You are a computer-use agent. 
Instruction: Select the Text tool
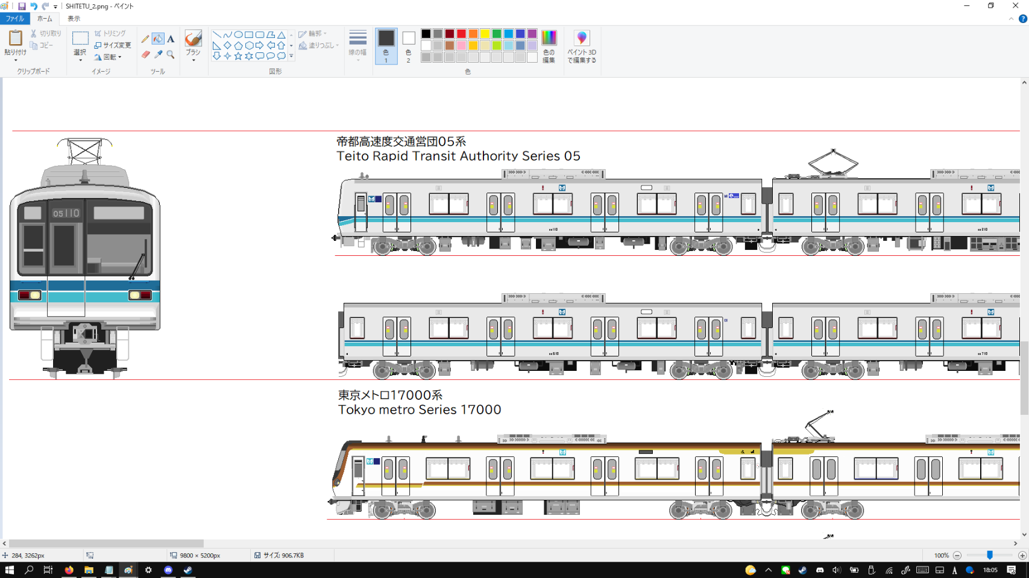(x=171, y=39)
